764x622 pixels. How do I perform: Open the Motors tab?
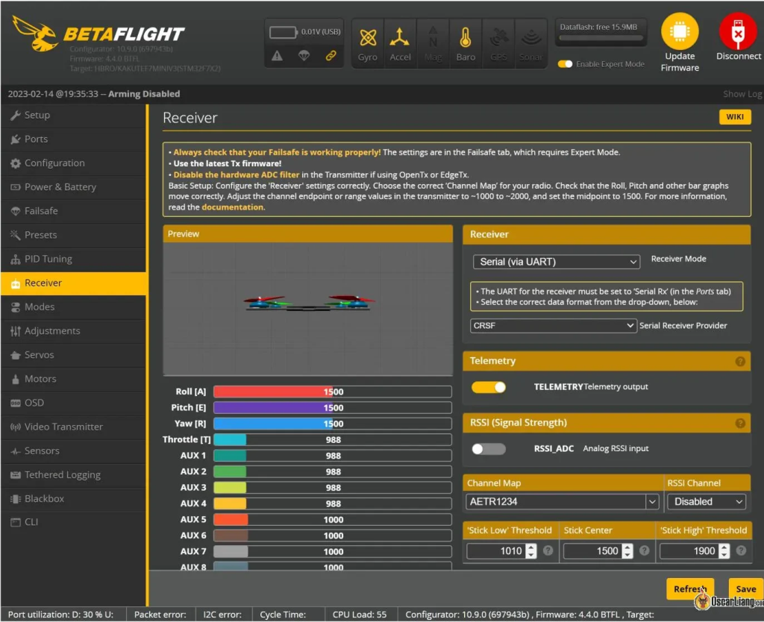[74, 378]
